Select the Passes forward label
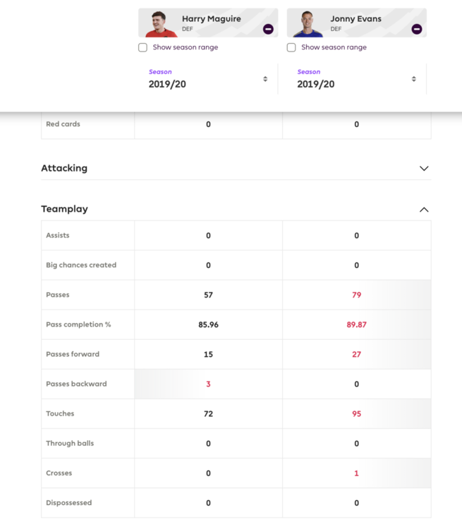Viewport: 462px width, 529px height. [73, 354]
